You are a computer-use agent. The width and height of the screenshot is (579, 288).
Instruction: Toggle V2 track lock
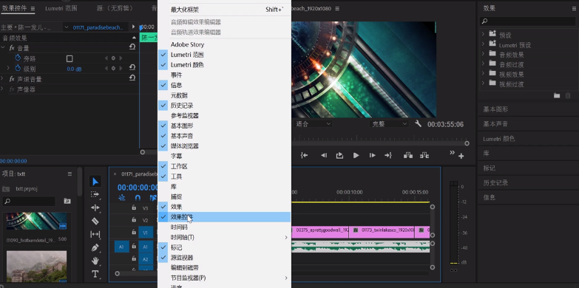tap(134, 220)
